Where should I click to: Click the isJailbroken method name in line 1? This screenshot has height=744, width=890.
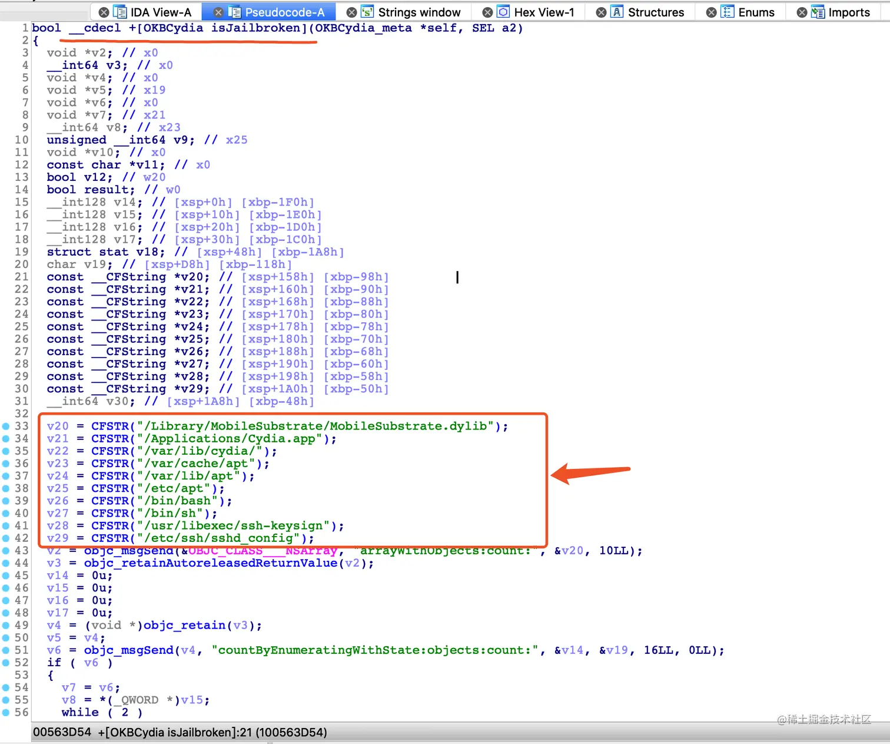(255, 28)
